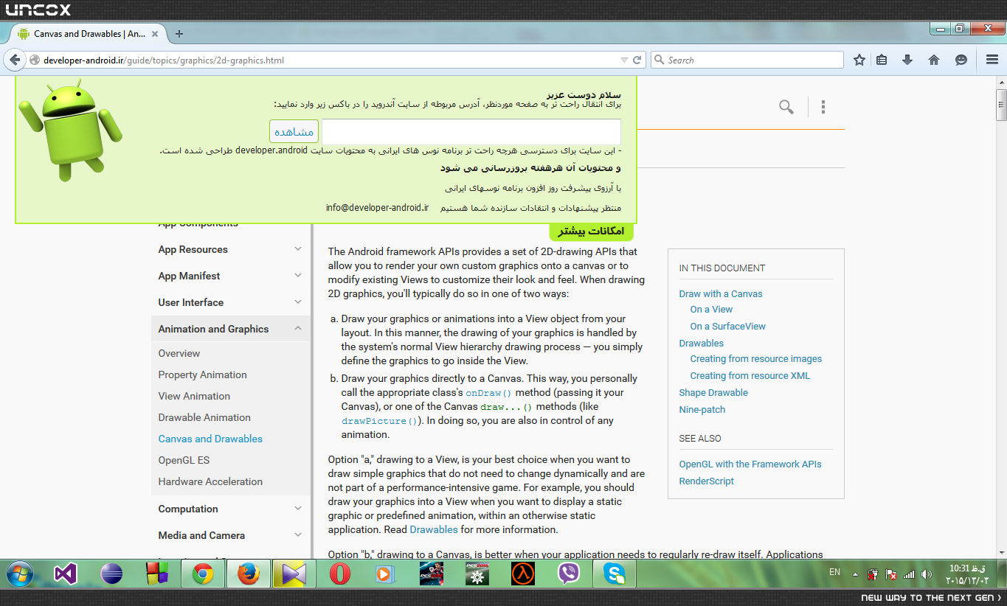
Task: Bookmark this page with the star icon
Action: 859,60
